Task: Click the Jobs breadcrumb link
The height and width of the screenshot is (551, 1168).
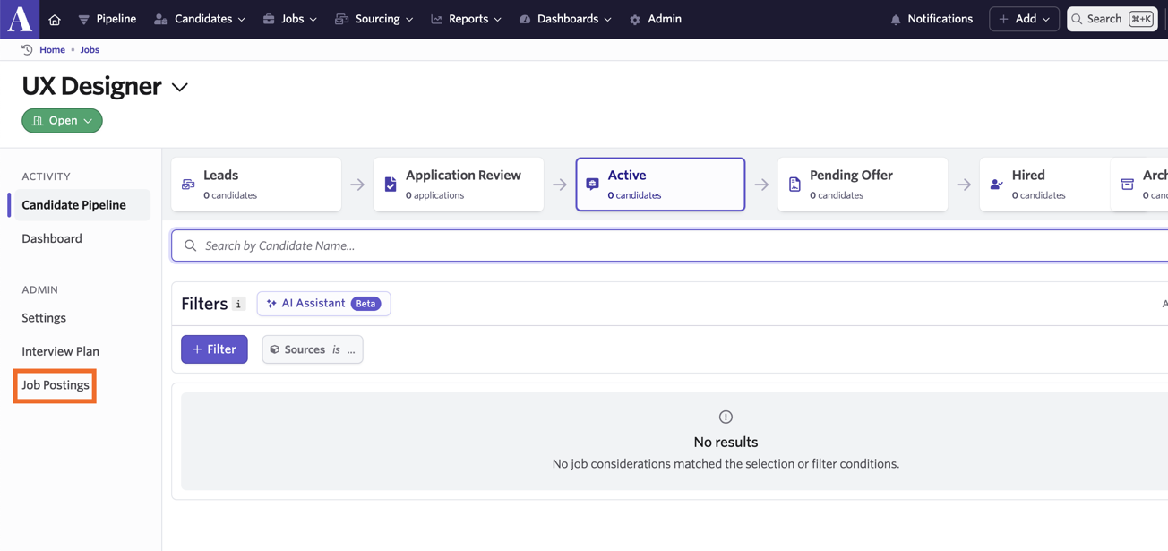Action: (x=90, y=50)
